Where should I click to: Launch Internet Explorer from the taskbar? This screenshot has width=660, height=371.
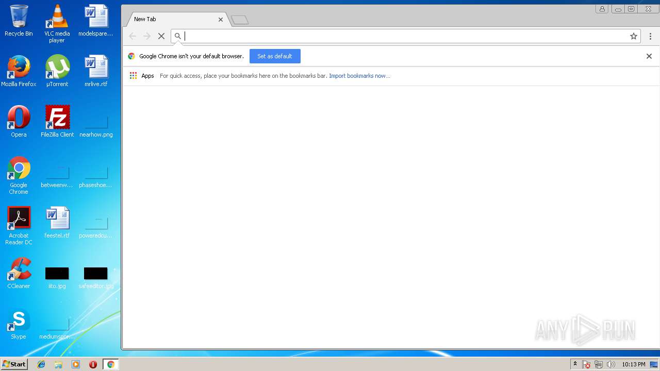[x=41, y=364]
